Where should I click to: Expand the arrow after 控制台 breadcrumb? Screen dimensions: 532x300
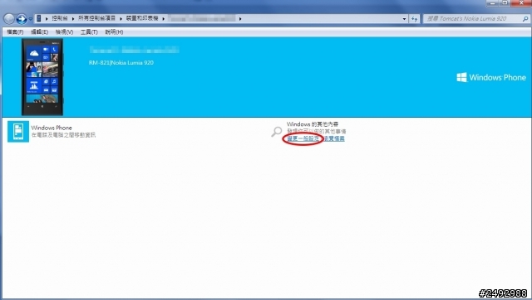73,18
